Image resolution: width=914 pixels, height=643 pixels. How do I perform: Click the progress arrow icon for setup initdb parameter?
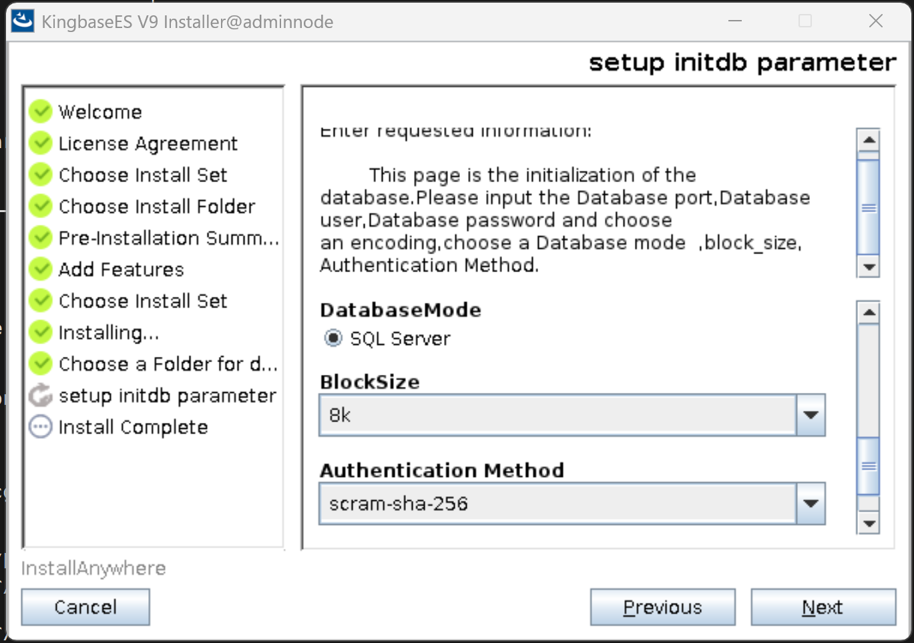(x=41, y=396)
